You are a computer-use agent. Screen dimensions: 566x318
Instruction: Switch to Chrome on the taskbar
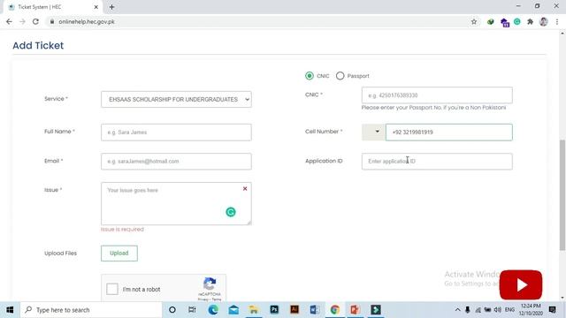click(x=334, y=310)
